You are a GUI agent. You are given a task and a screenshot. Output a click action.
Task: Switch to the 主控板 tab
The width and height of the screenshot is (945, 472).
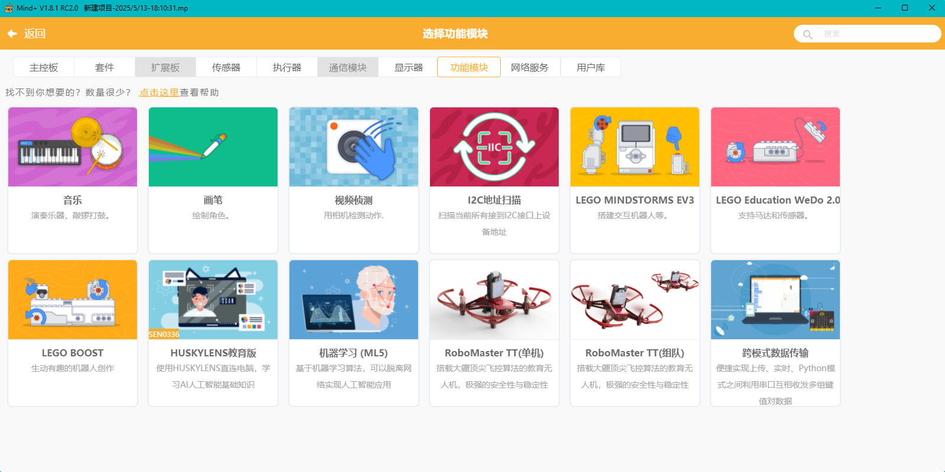point(44,67)
